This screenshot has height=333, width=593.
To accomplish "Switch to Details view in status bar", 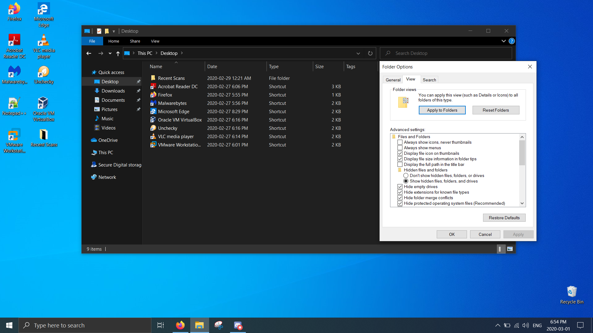I will tap(501, 249).
